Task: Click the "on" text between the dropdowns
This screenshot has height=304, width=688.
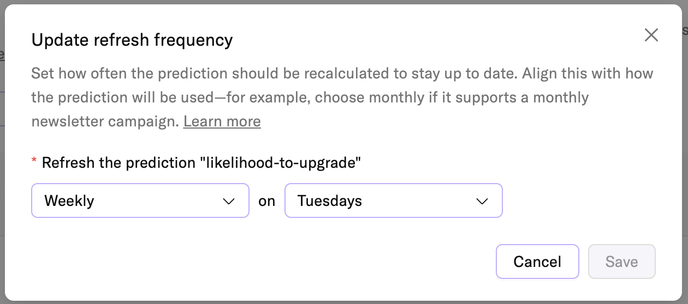Action: [x=267, y=202]
